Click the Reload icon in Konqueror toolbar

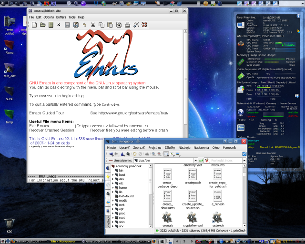tap(134, 154)
